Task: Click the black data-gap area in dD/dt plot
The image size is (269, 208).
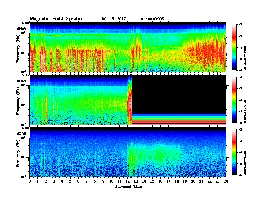Action: (x=179, y=94)
